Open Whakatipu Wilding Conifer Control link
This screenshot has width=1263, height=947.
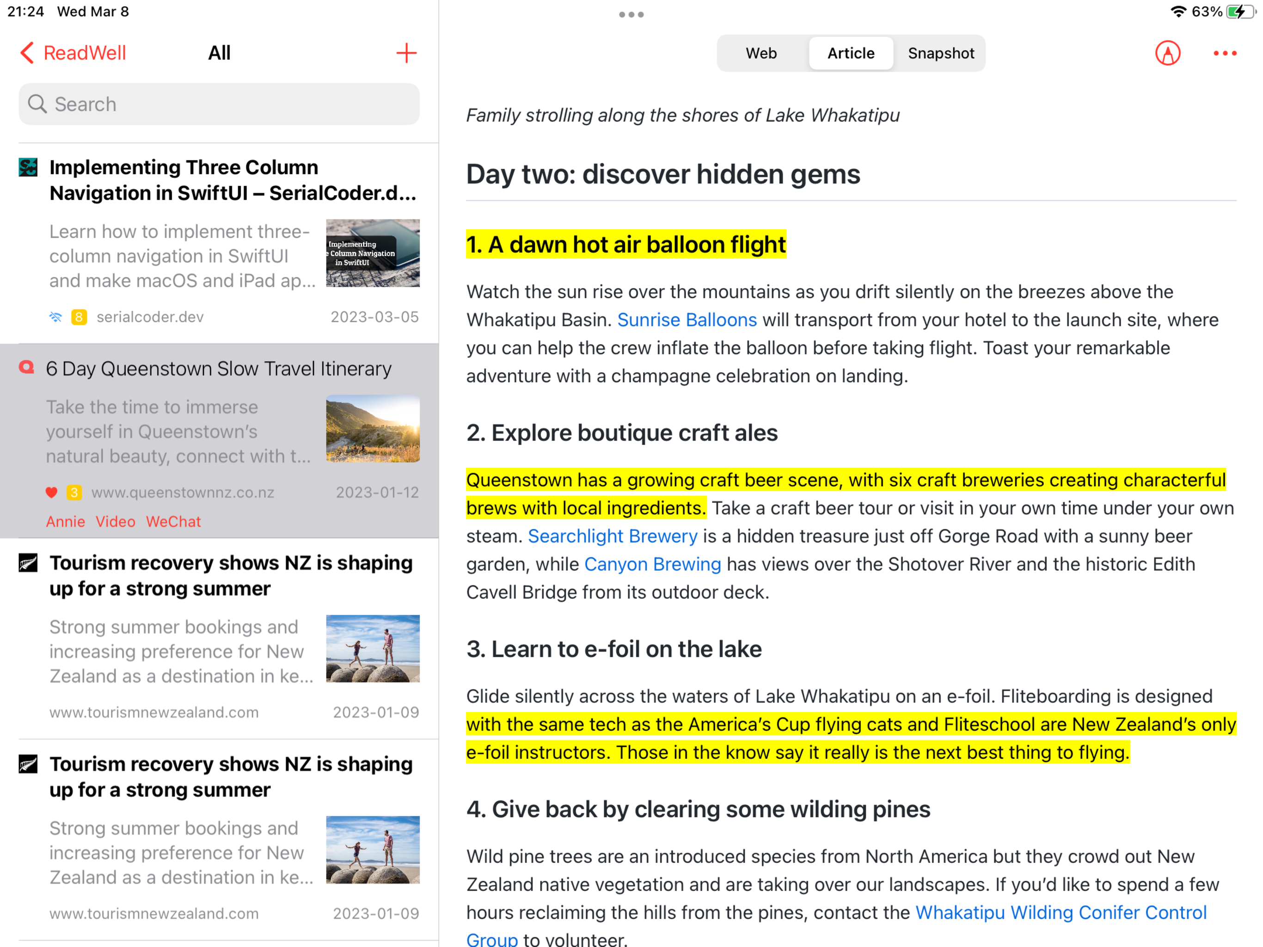point(1061,913)
